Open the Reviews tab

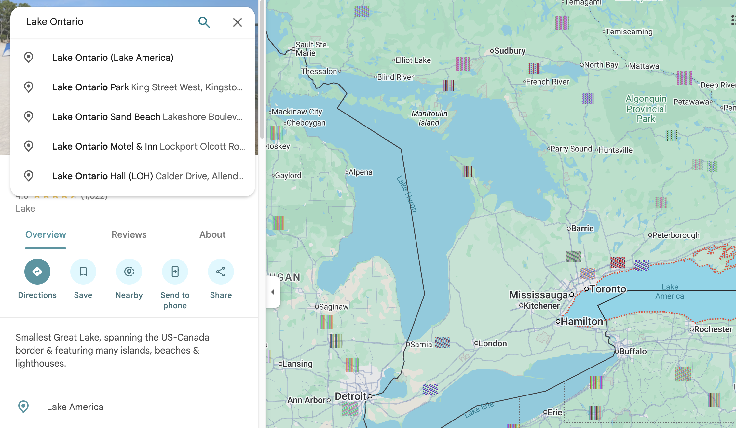tap(129, 235)
